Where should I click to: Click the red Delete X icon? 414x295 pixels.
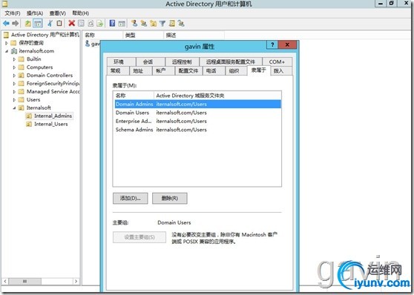(71, 23)
